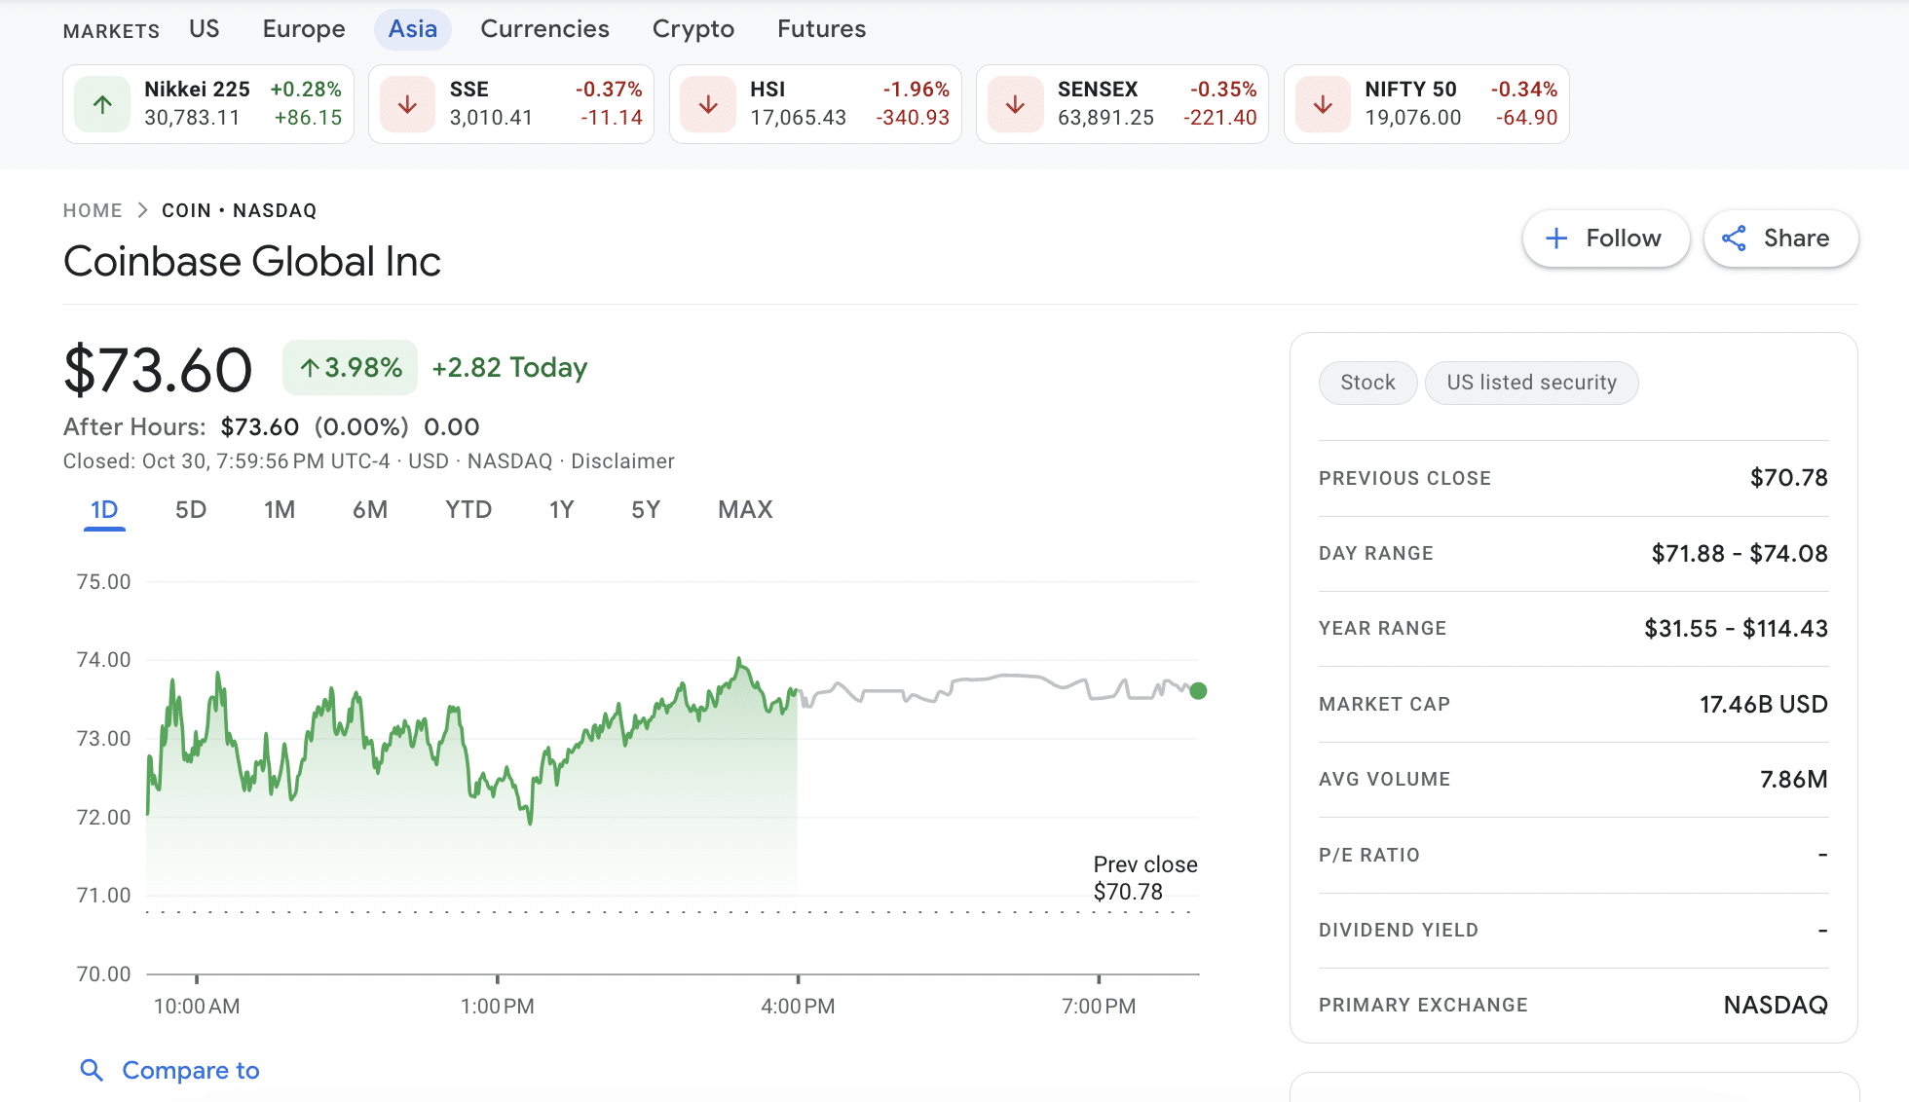Viewport: 1909px width, 1102px height.
Task: Open the Crypto markets tab
Action: tap(693, 29)
